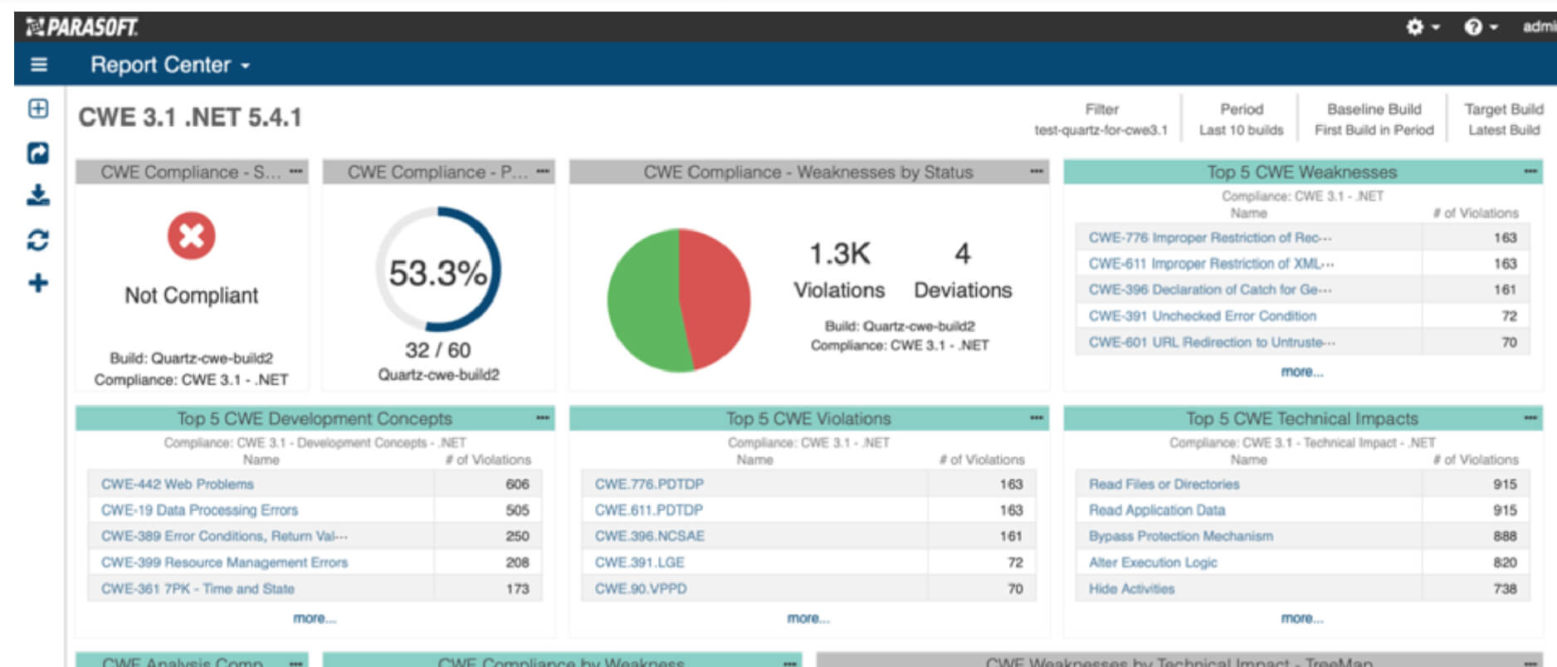Screen dimensions: 1557x667
Task: Open the Filter test-quartz-for-cwe3.1 selector
Action: coord(1101,119)
